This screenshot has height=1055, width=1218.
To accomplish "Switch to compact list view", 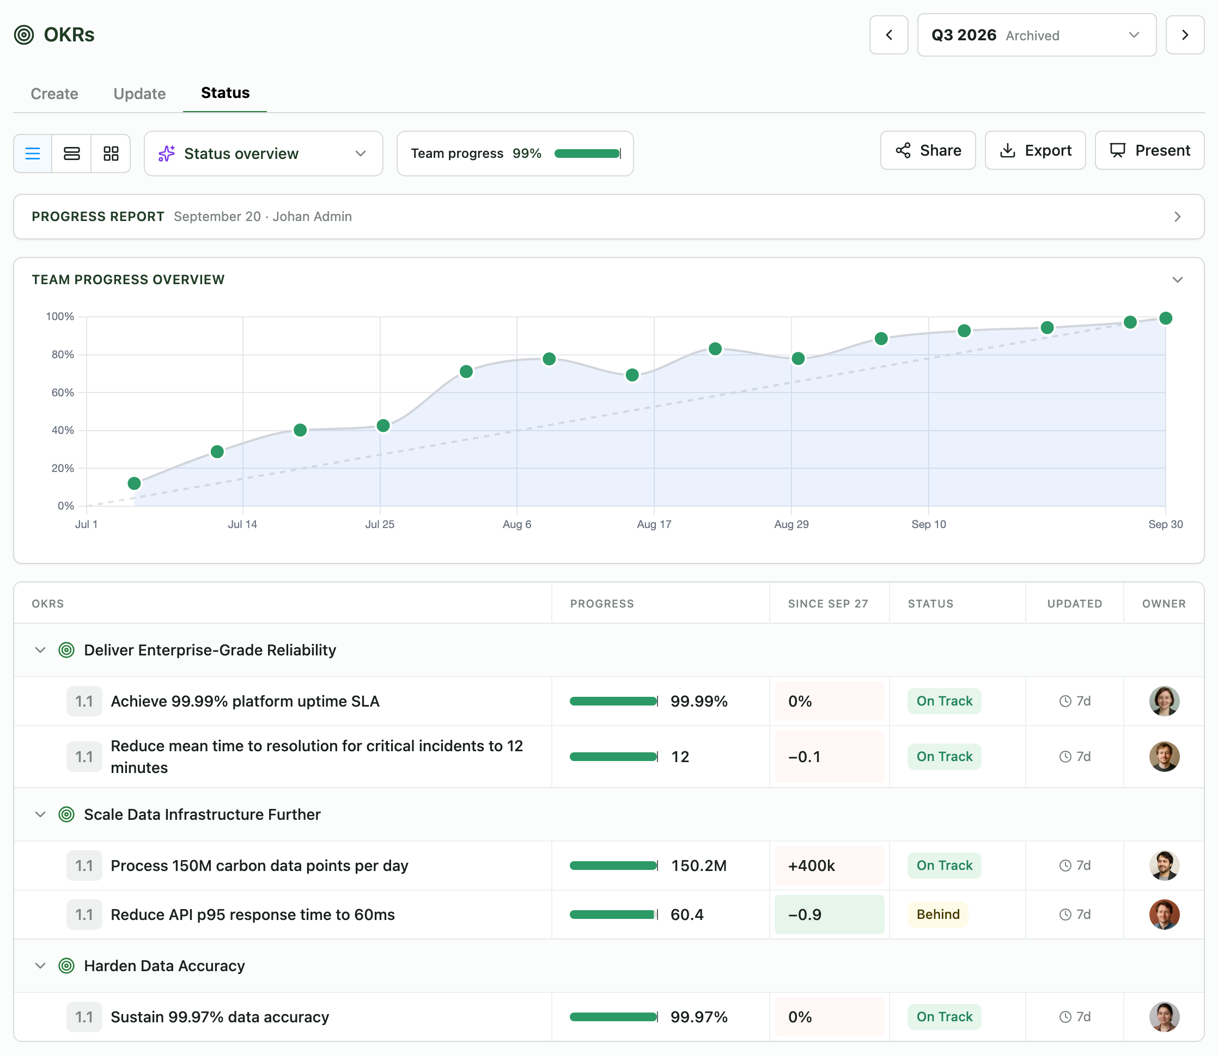I will click(x=33, y=153).
